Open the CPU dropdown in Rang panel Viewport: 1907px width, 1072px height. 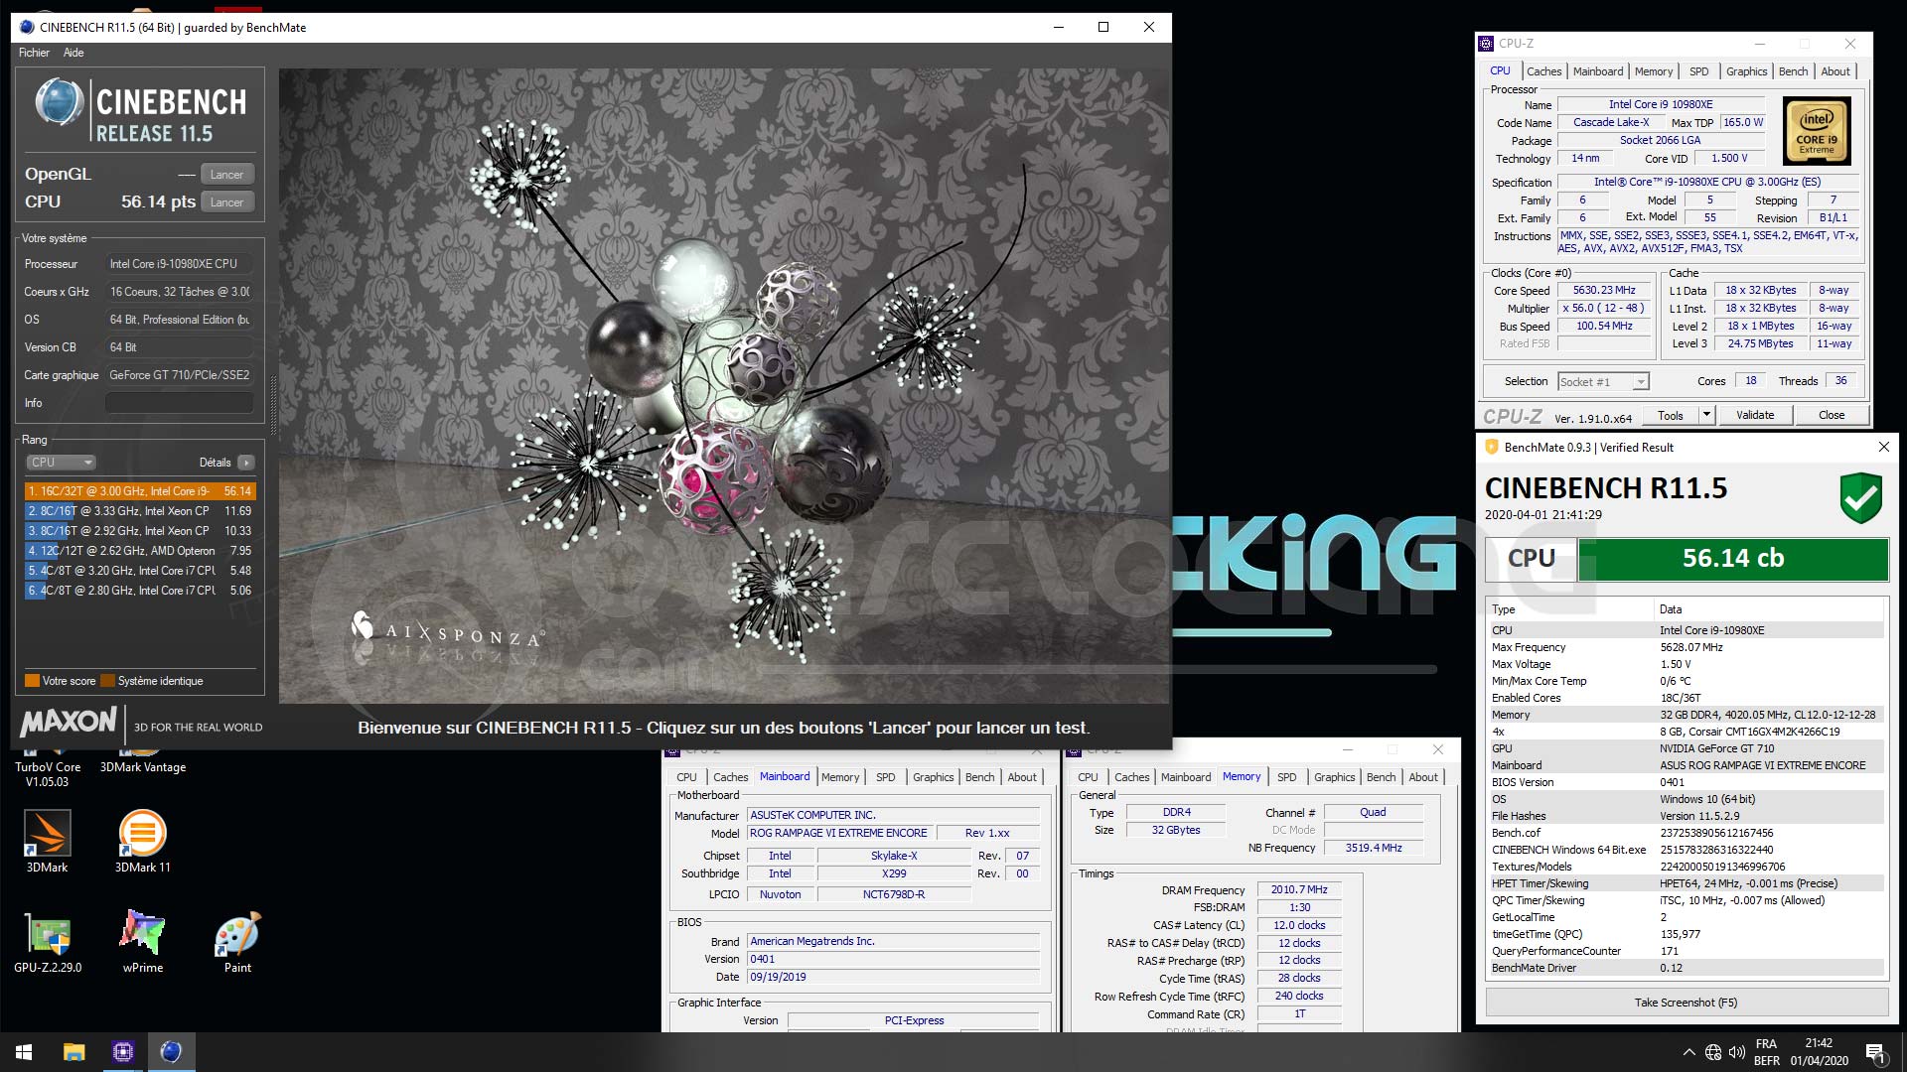point(61,463)
